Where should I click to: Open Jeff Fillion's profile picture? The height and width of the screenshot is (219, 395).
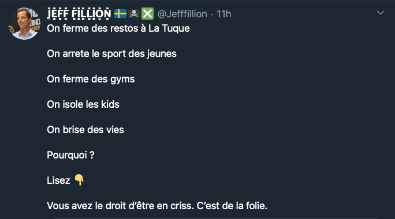tap(24, 24)
